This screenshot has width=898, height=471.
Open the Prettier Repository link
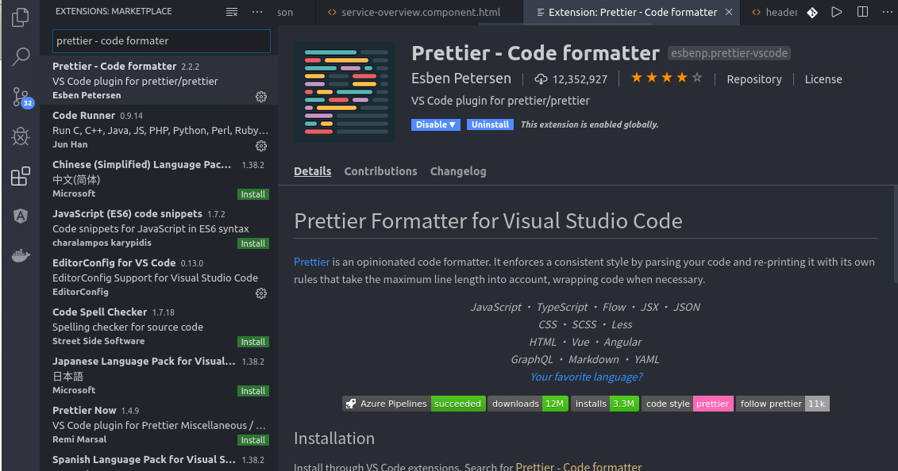[753, 79]
